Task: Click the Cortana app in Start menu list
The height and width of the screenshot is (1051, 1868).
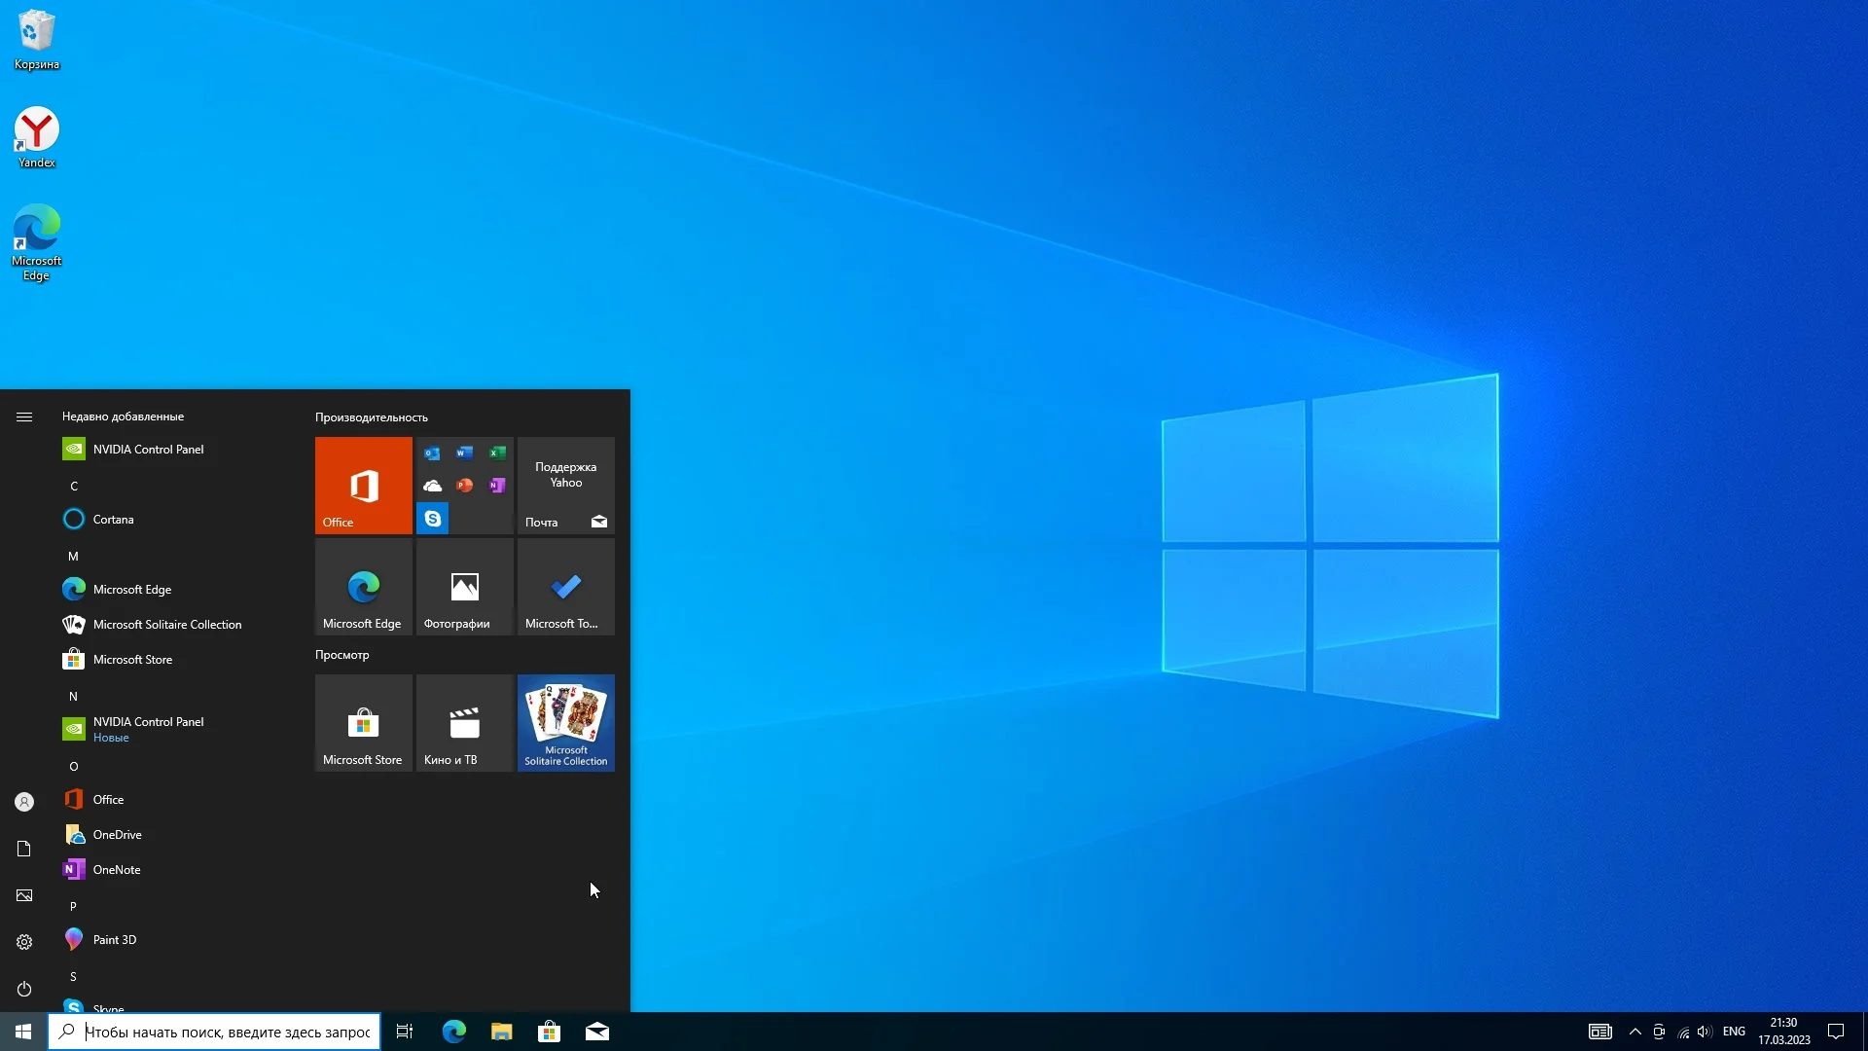Action: click(x=113, y=519)
